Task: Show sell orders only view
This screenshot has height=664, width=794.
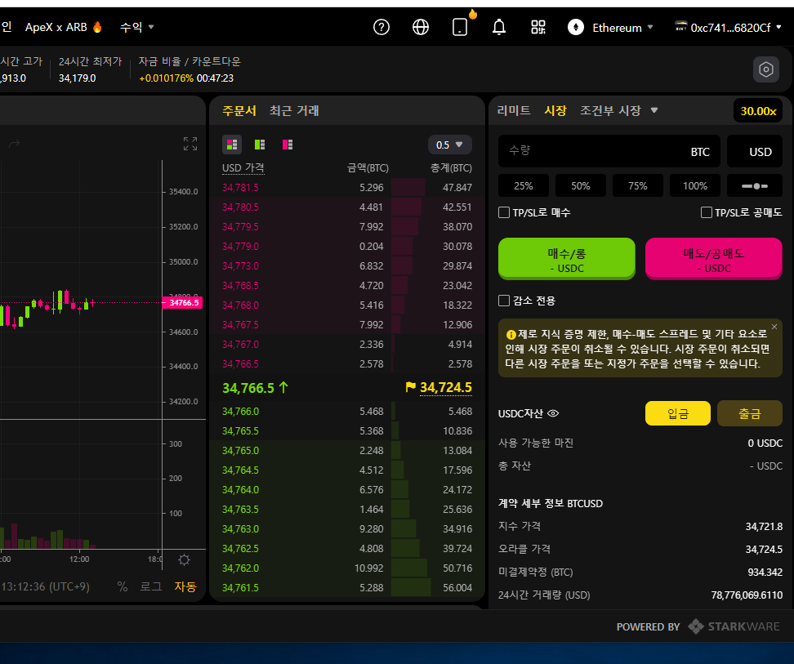Action: click(288, 145)
